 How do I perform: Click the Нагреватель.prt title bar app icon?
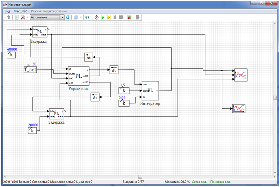(5, 5)
